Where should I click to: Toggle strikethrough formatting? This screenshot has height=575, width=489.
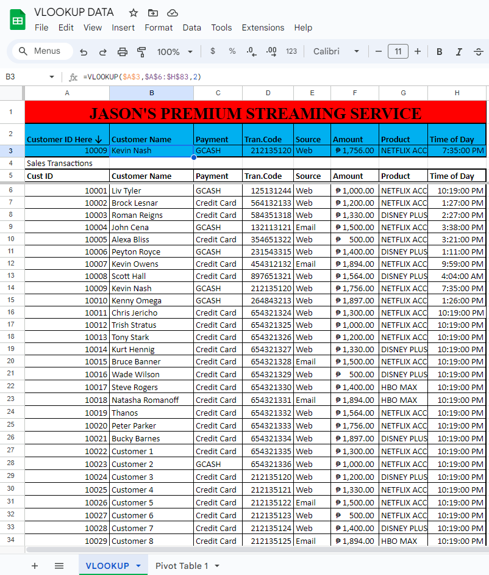pos(479,52)
